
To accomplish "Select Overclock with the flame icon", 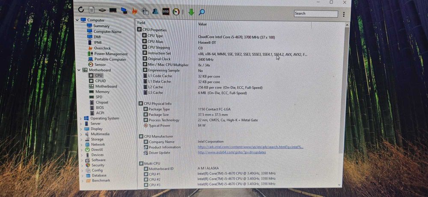I will 102,48.
